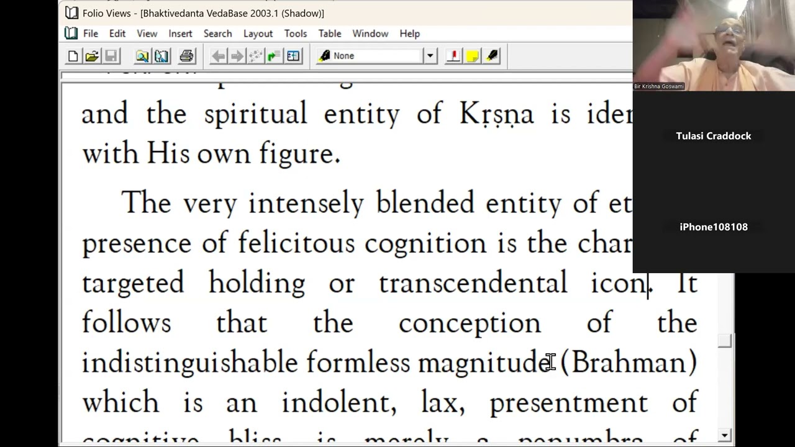Click the Advanced Query binoculars icon

pos(161,56)
